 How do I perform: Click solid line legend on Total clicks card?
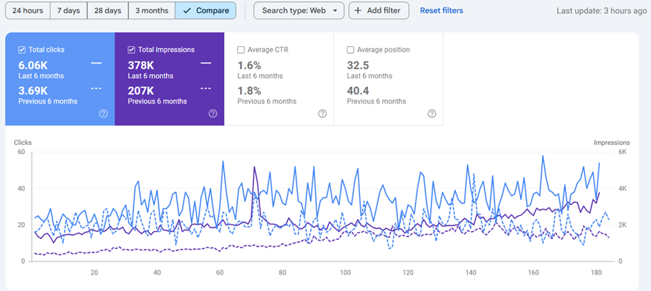click(96, 63)
